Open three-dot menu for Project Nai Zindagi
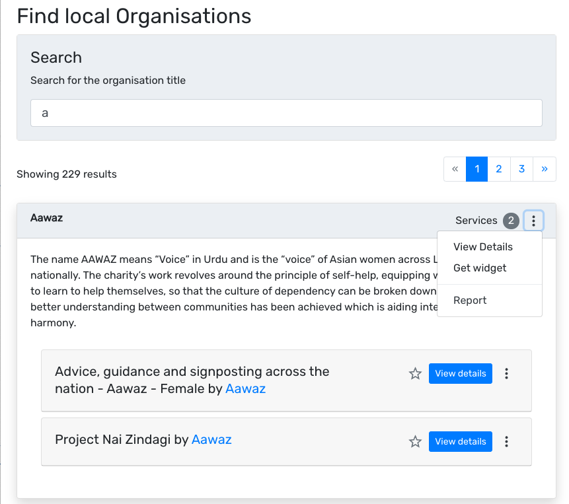569x504 pixels. [x=506, y=441]
